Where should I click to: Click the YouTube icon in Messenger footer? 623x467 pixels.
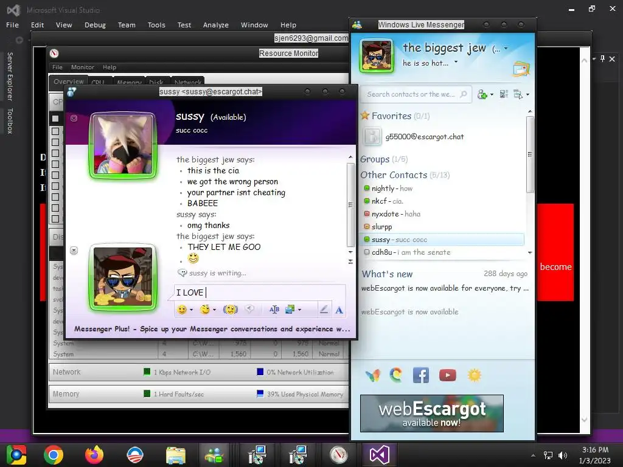[447, 375]
